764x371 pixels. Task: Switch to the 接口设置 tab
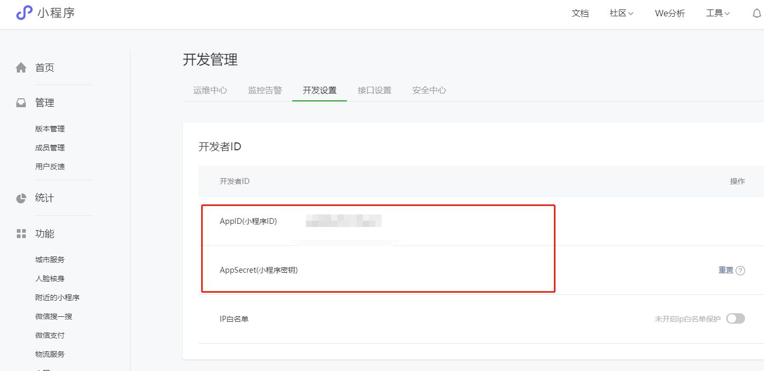(374, 90)
